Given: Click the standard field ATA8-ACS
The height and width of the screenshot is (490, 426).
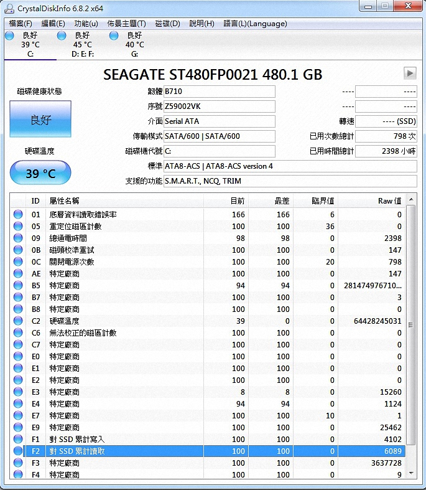Looking at the screenshot, I should [290, 166].
